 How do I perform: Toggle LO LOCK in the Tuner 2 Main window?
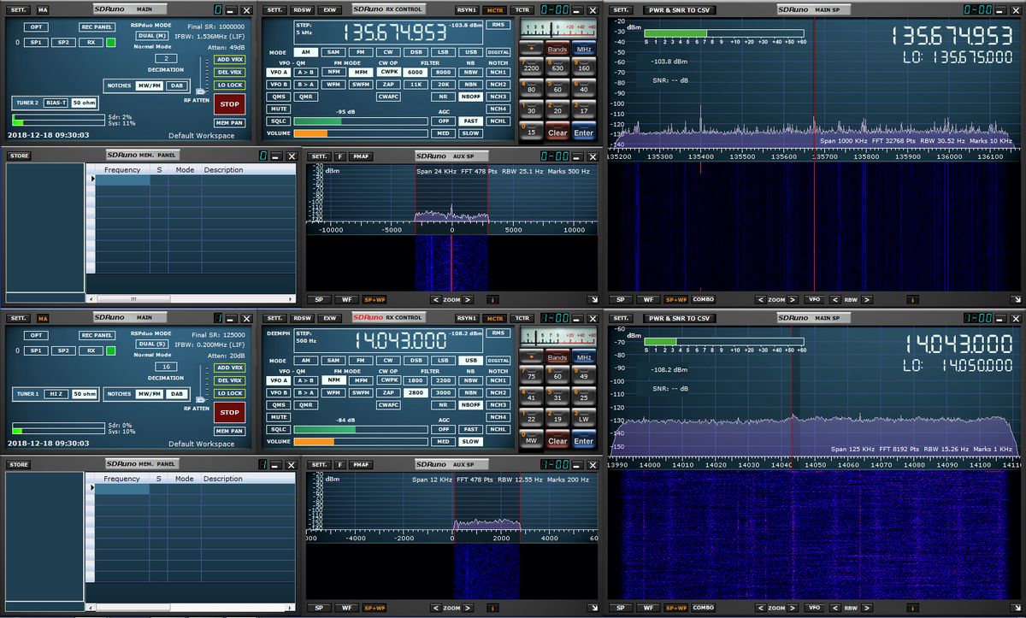(229, 85)
